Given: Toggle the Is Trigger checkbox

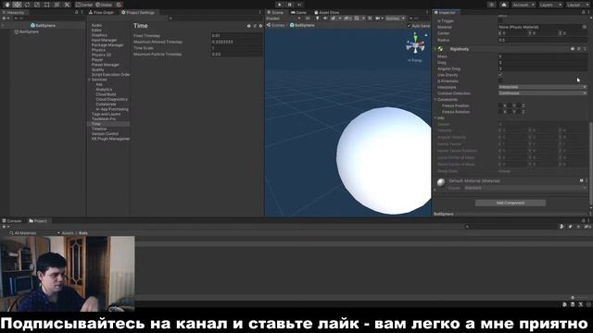Looking at the screenshot, I should [x=500, y=20].
